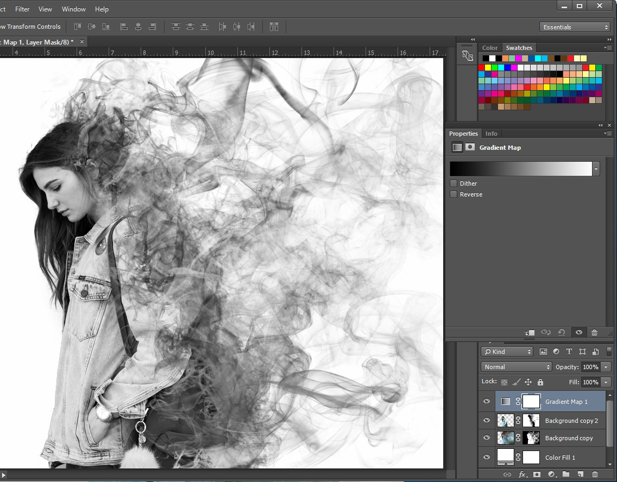Viewport: 617px width, 482px height.
Task: Click Lock transparent pixels icon
Action: click(504, 382)
